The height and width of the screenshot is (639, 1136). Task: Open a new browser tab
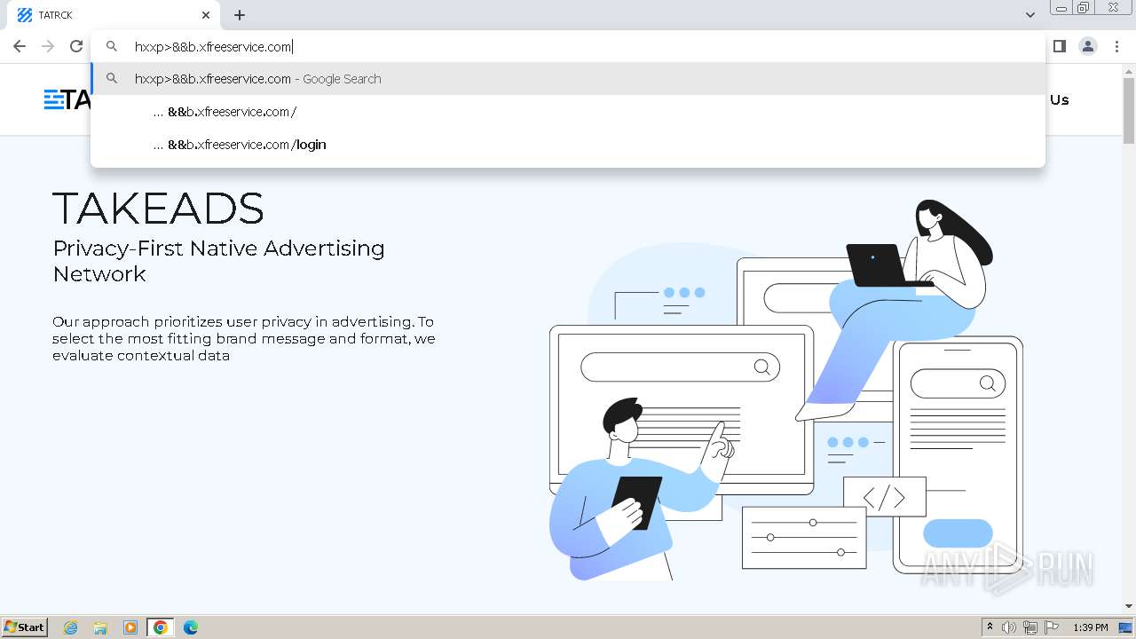[x=240, y=15]
